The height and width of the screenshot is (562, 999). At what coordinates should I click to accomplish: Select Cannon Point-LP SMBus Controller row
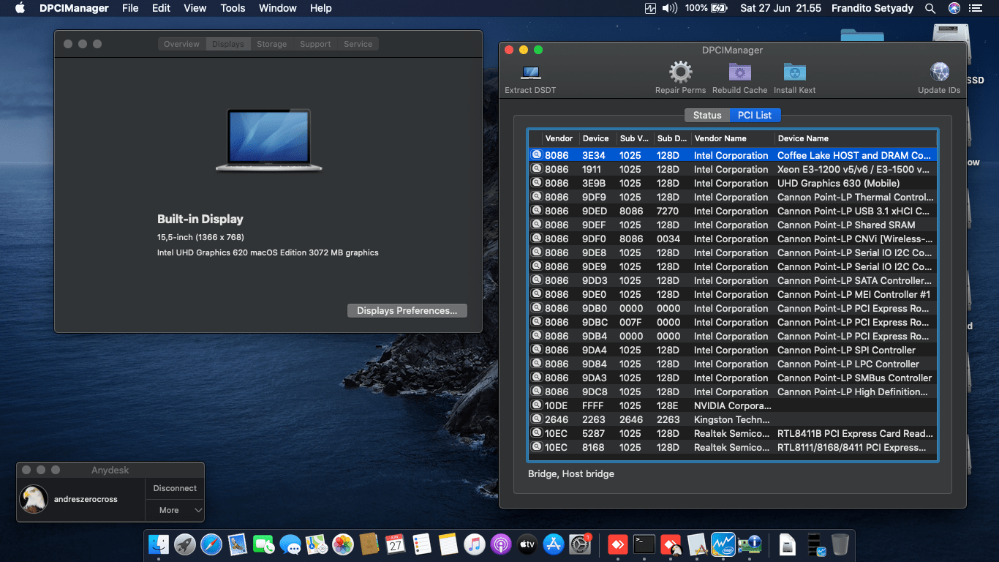(732, 378)
